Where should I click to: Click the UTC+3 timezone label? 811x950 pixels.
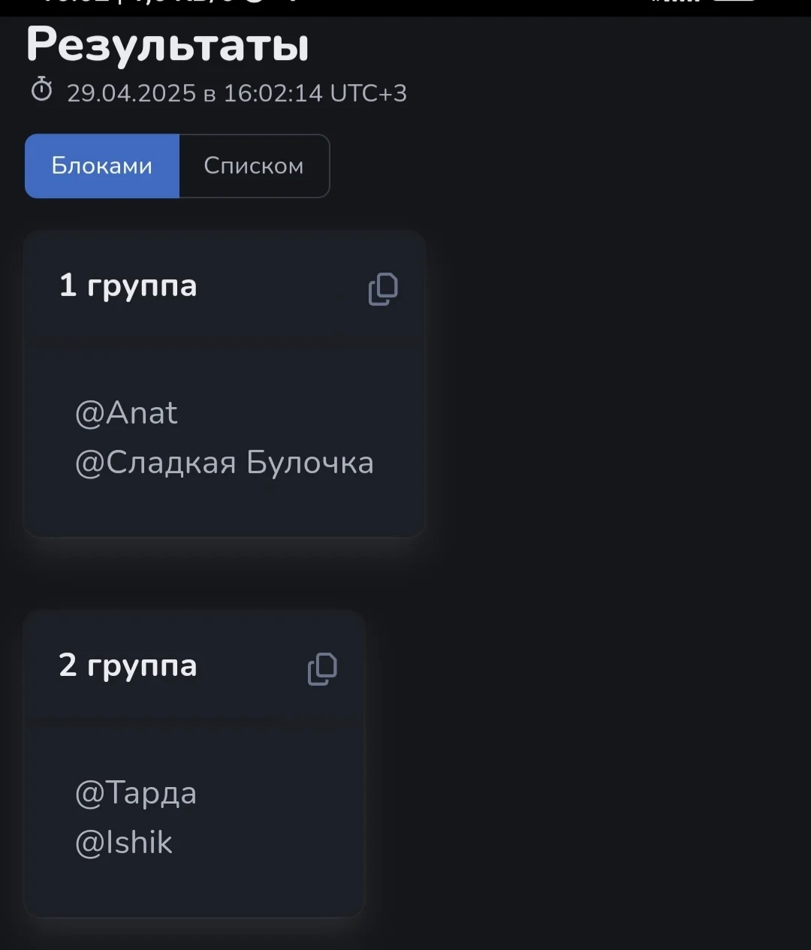(369, 93)
